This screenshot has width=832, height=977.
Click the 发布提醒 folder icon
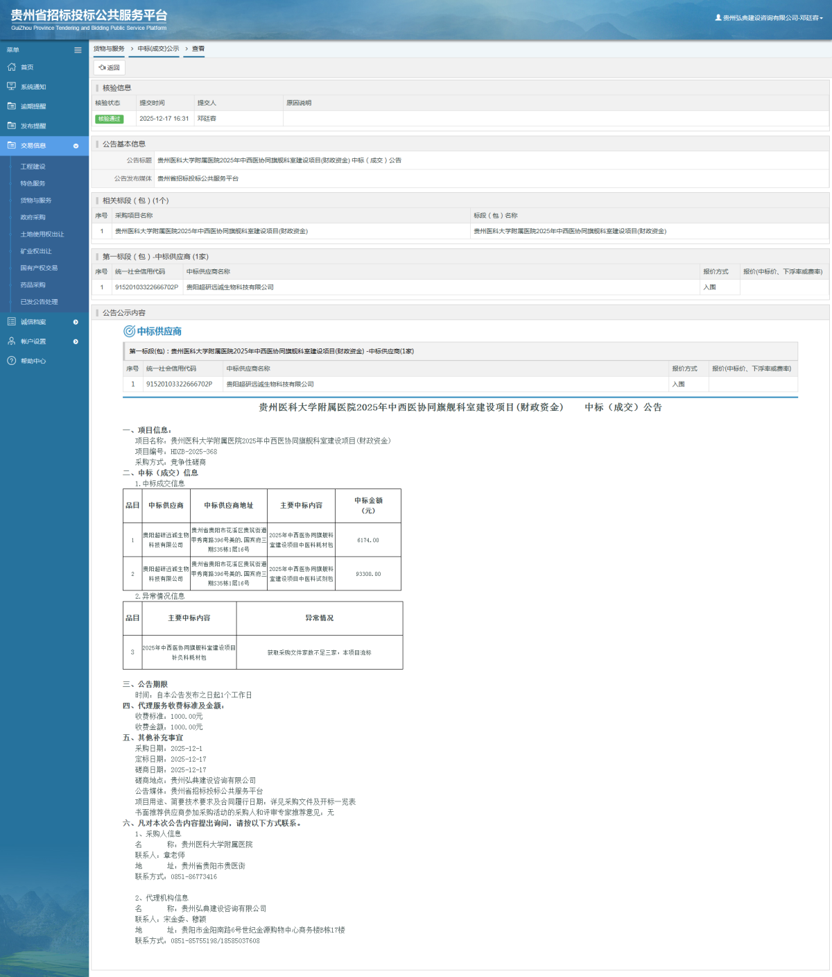(x=11, y=126)
